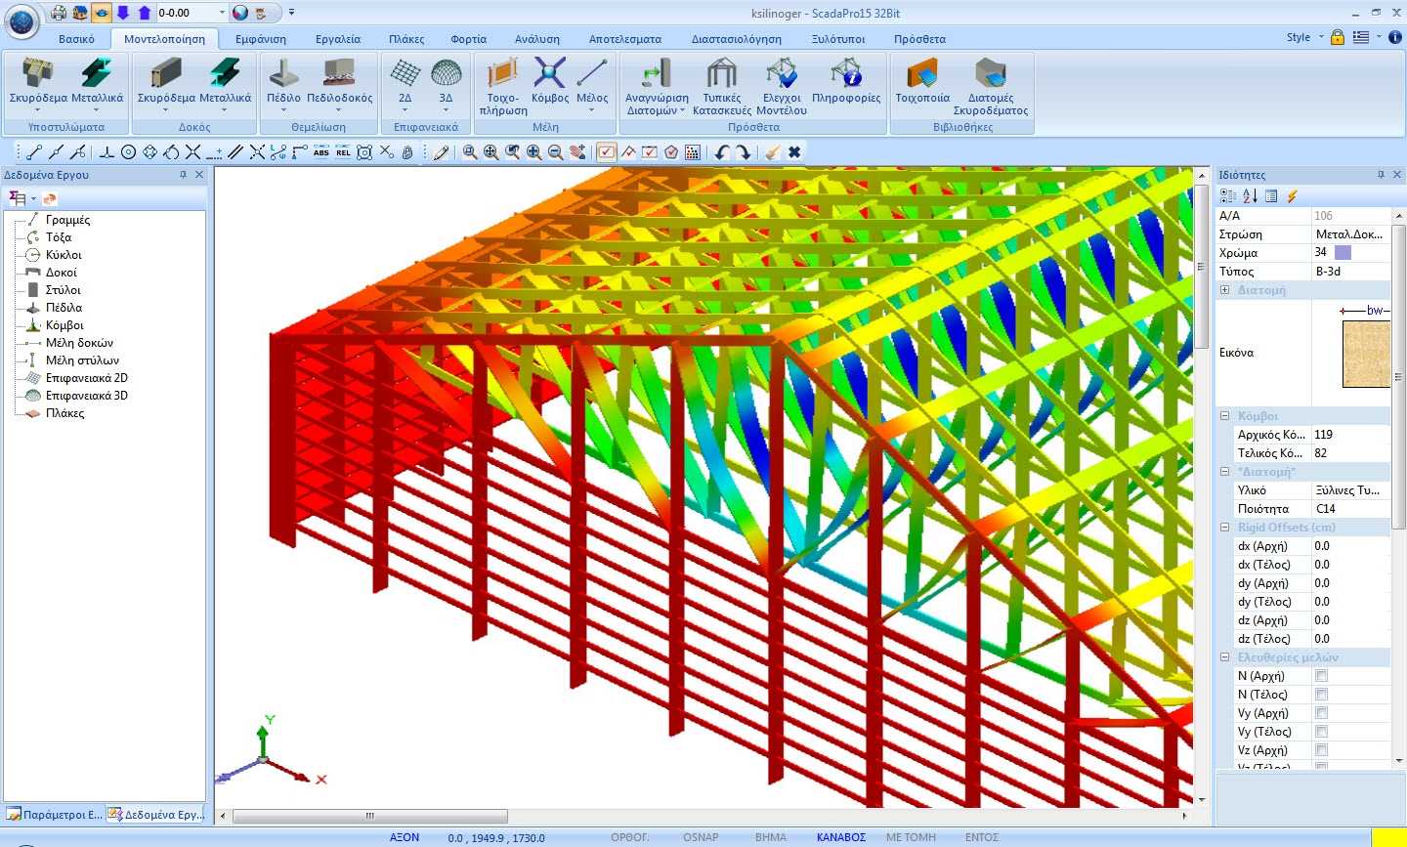The width and height of the screenshot is (1407, 847).
Task: Toggle the ΟΡΘΟΓ. ortho status option
Action: [x=630, y=837]
